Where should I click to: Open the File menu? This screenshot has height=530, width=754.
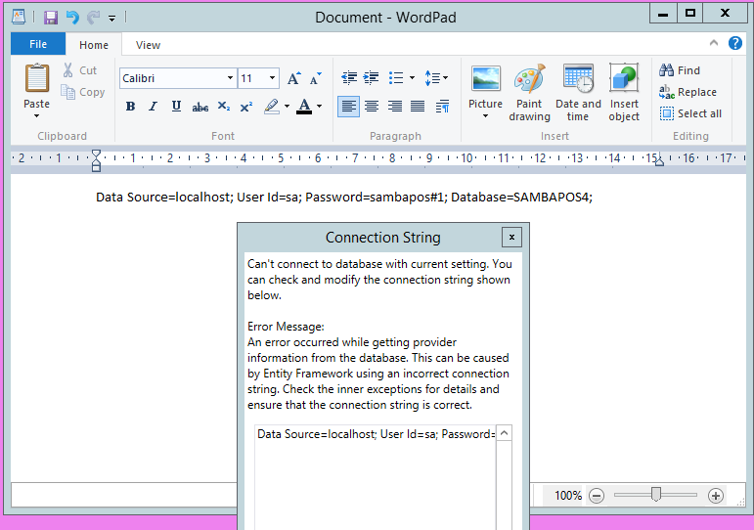(x=38, y=44)
